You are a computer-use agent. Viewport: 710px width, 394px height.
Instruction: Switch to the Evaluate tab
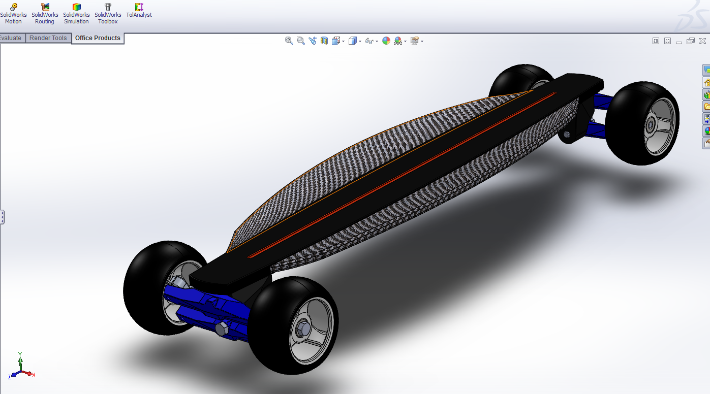(x=12, y=38)
